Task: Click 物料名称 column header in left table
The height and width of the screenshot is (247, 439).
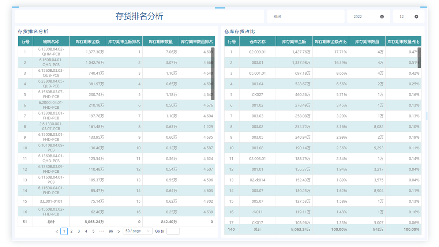Action: (51, 42)
